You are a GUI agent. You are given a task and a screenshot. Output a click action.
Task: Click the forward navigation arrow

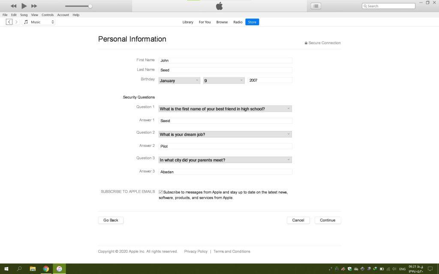17,22
